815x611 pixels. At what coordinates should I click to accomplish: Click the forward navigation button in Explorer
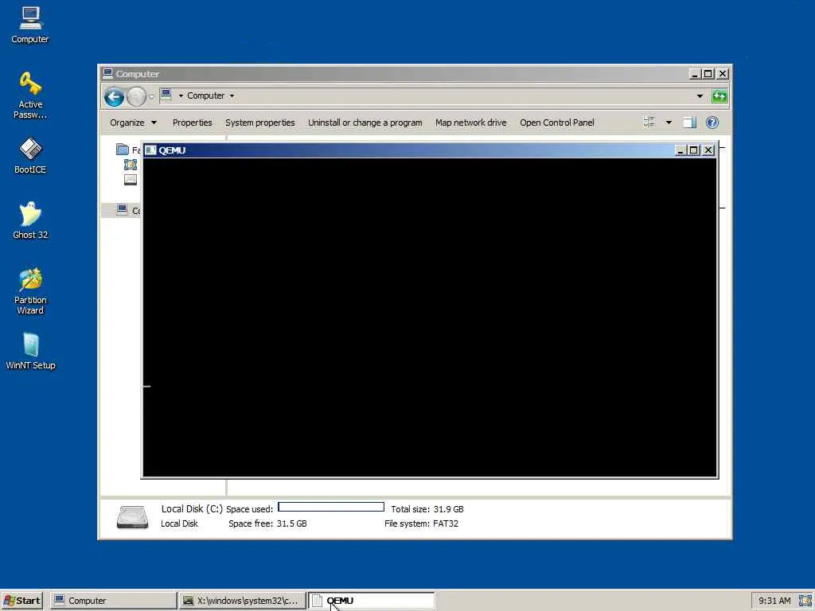[136, 96]
